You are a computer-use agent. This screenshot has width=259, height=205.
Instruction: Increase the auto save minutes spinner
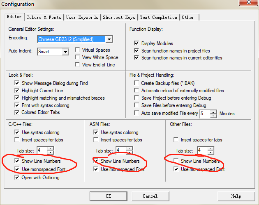point(213,112)
